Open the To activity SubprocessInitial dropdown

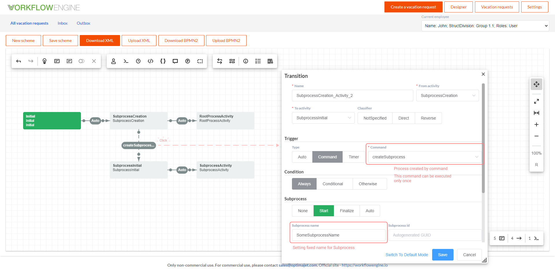pos(323,118)
